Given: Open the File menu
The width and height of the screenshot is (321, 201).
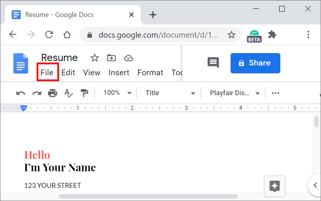Looking at the screenshot, I should [x=47, y=73].
